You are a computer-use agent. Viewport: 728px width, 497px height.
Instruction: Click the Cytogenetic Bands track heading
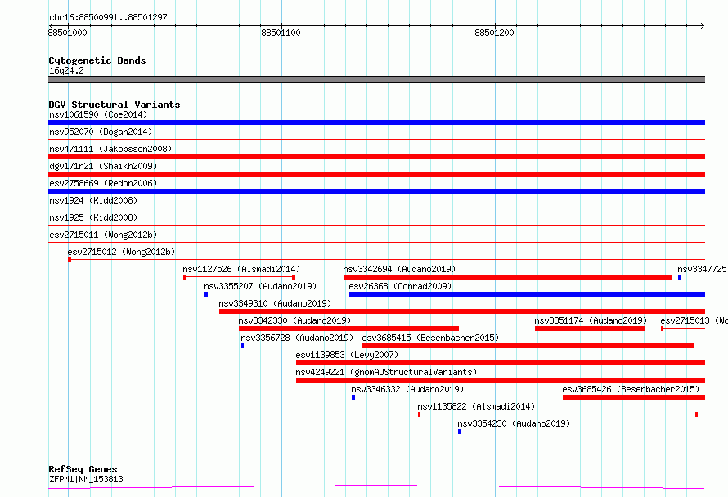[x=97, y=60]
